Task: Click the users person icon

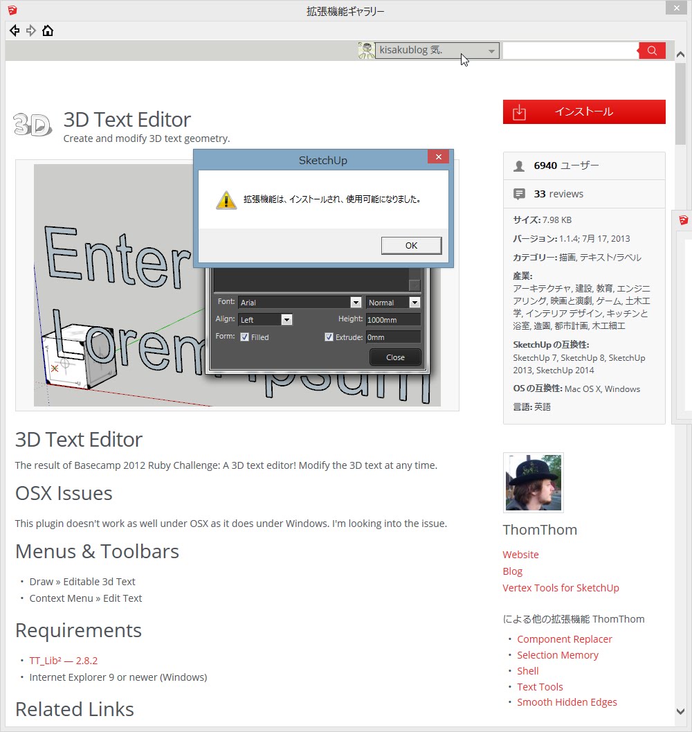Action: tap(519, 166)
